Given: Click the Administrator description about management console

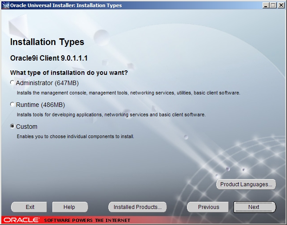Looking at the screenshot, I should (128, 93).
